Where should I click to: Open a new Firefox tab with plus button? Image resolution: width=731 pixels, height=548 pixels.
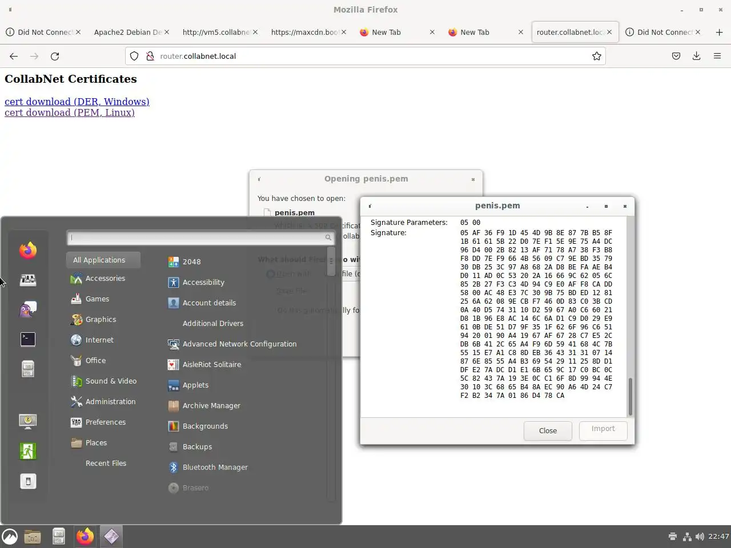[719, 32]
